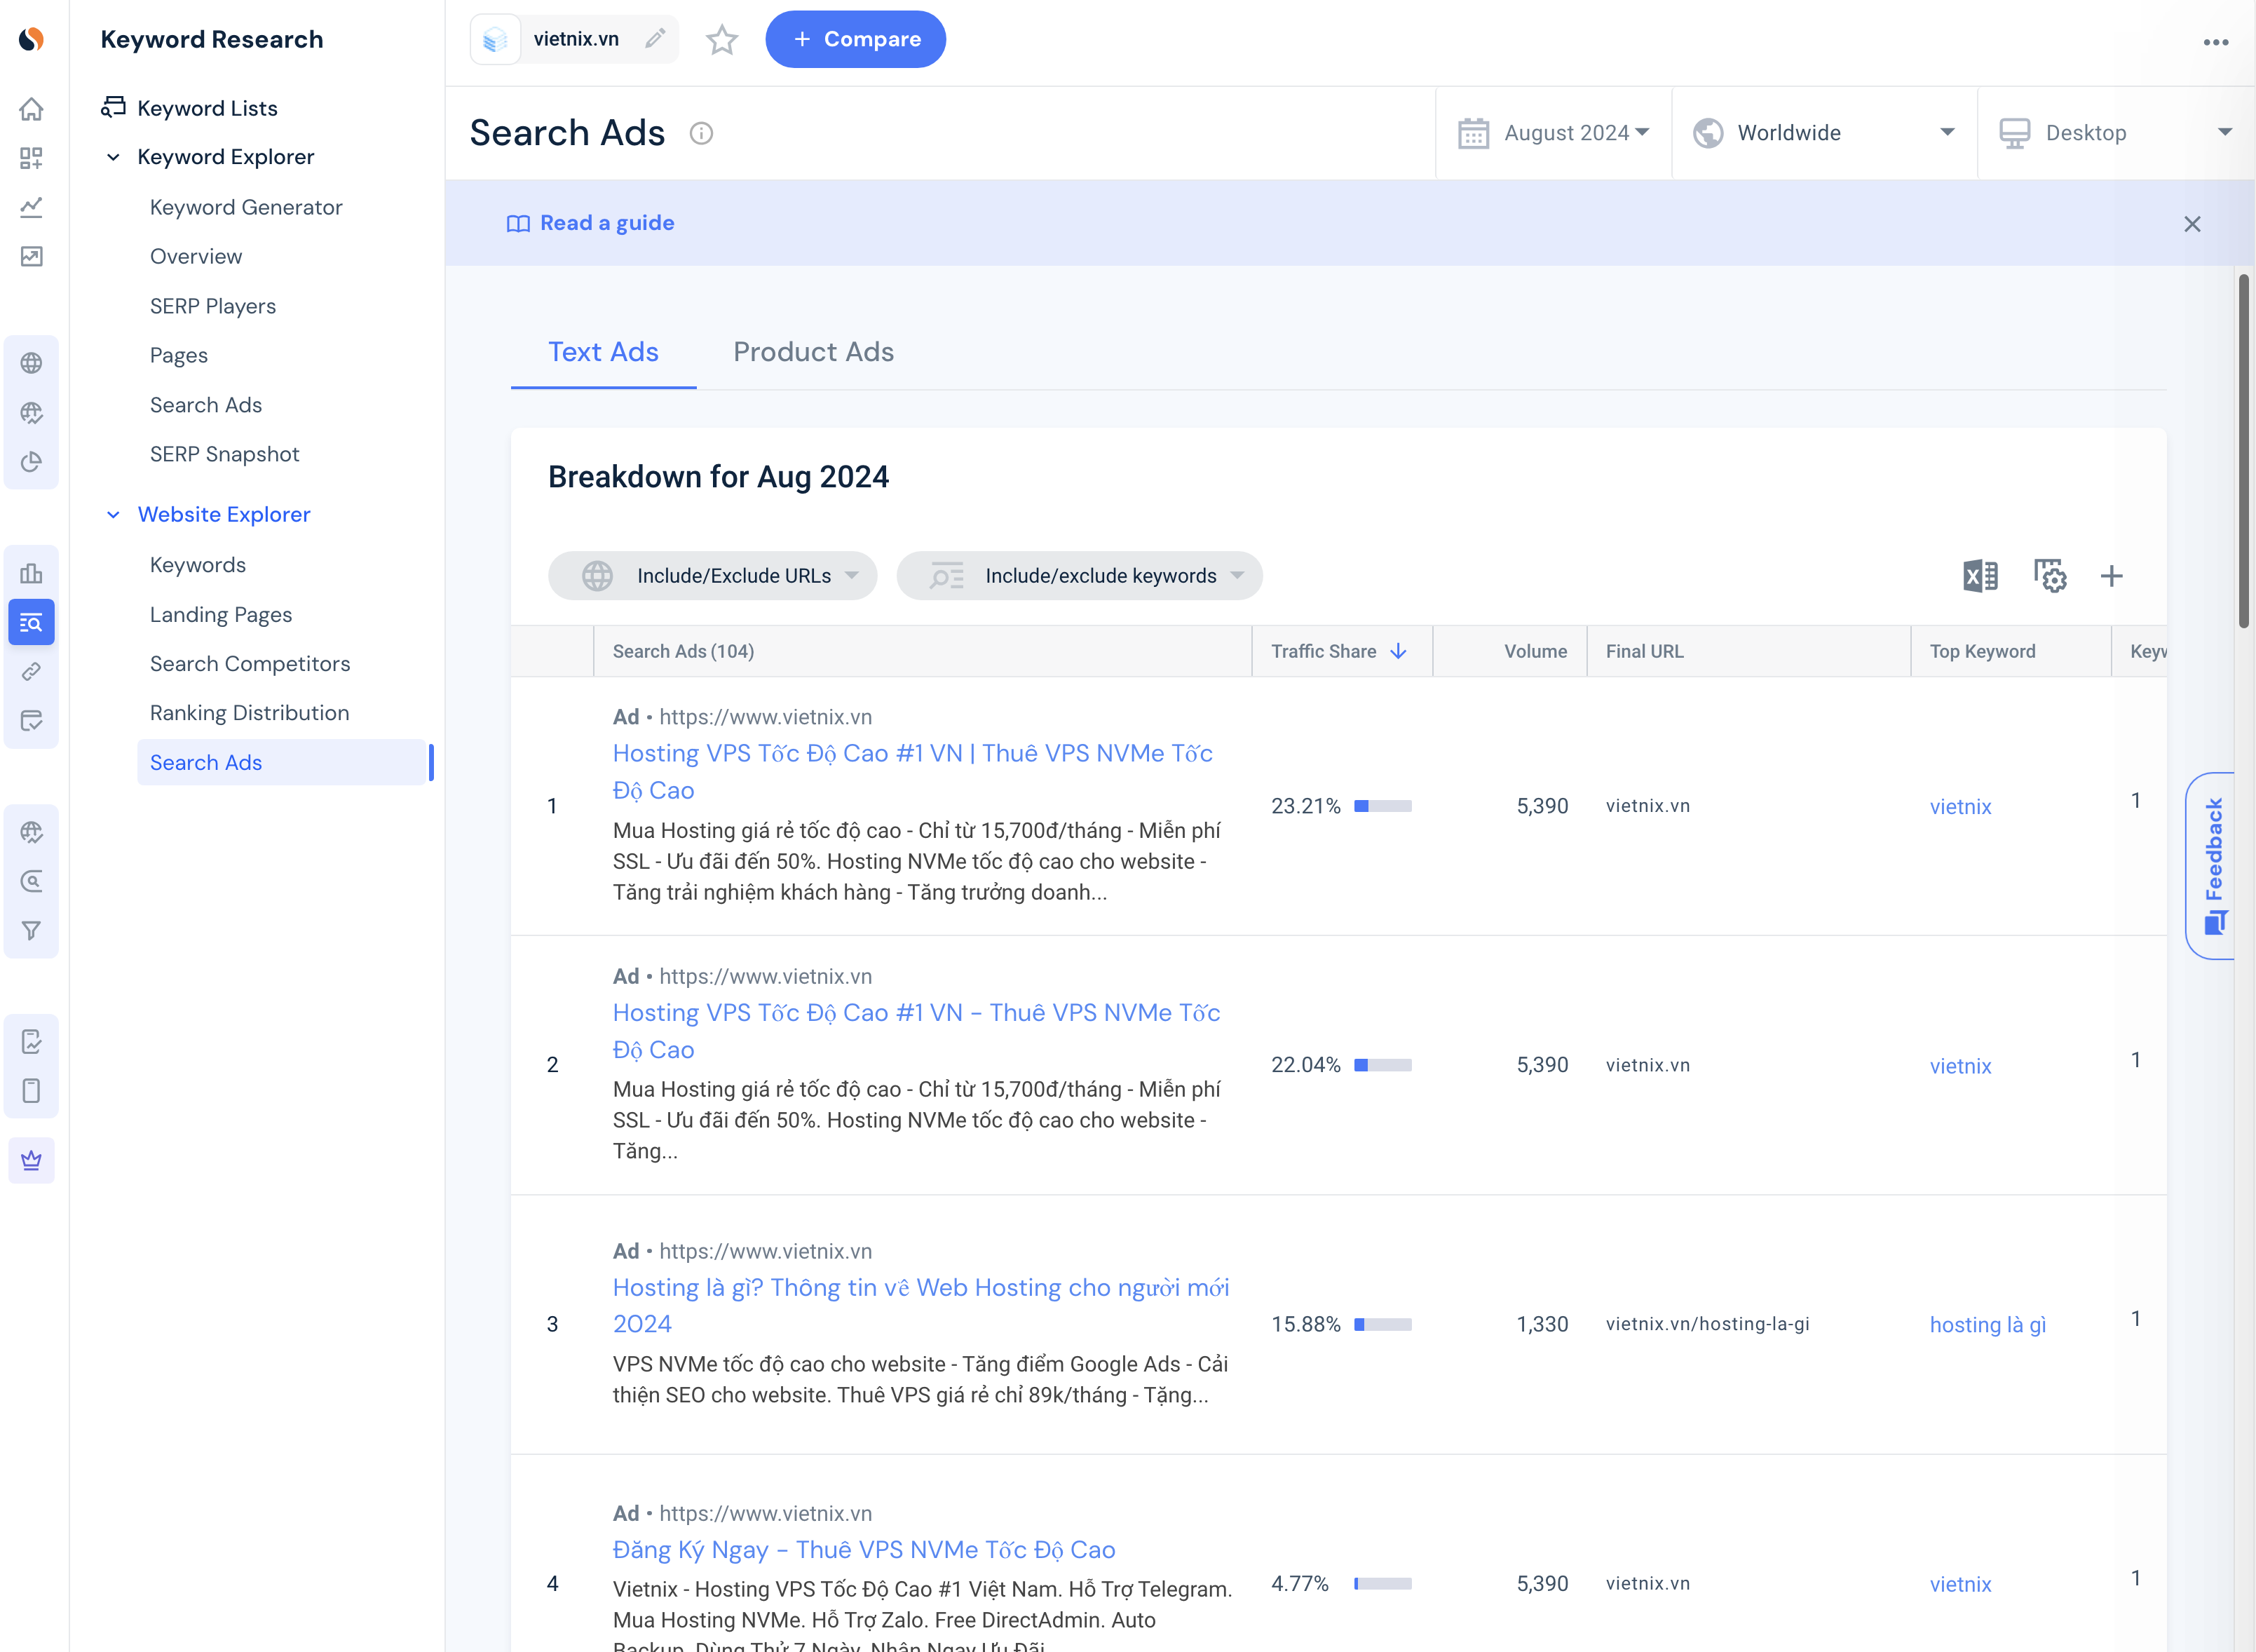Screen dimensions: 2256x1652
Task: Click vietnix keyword in row 1
Action: coord(1960,807)
